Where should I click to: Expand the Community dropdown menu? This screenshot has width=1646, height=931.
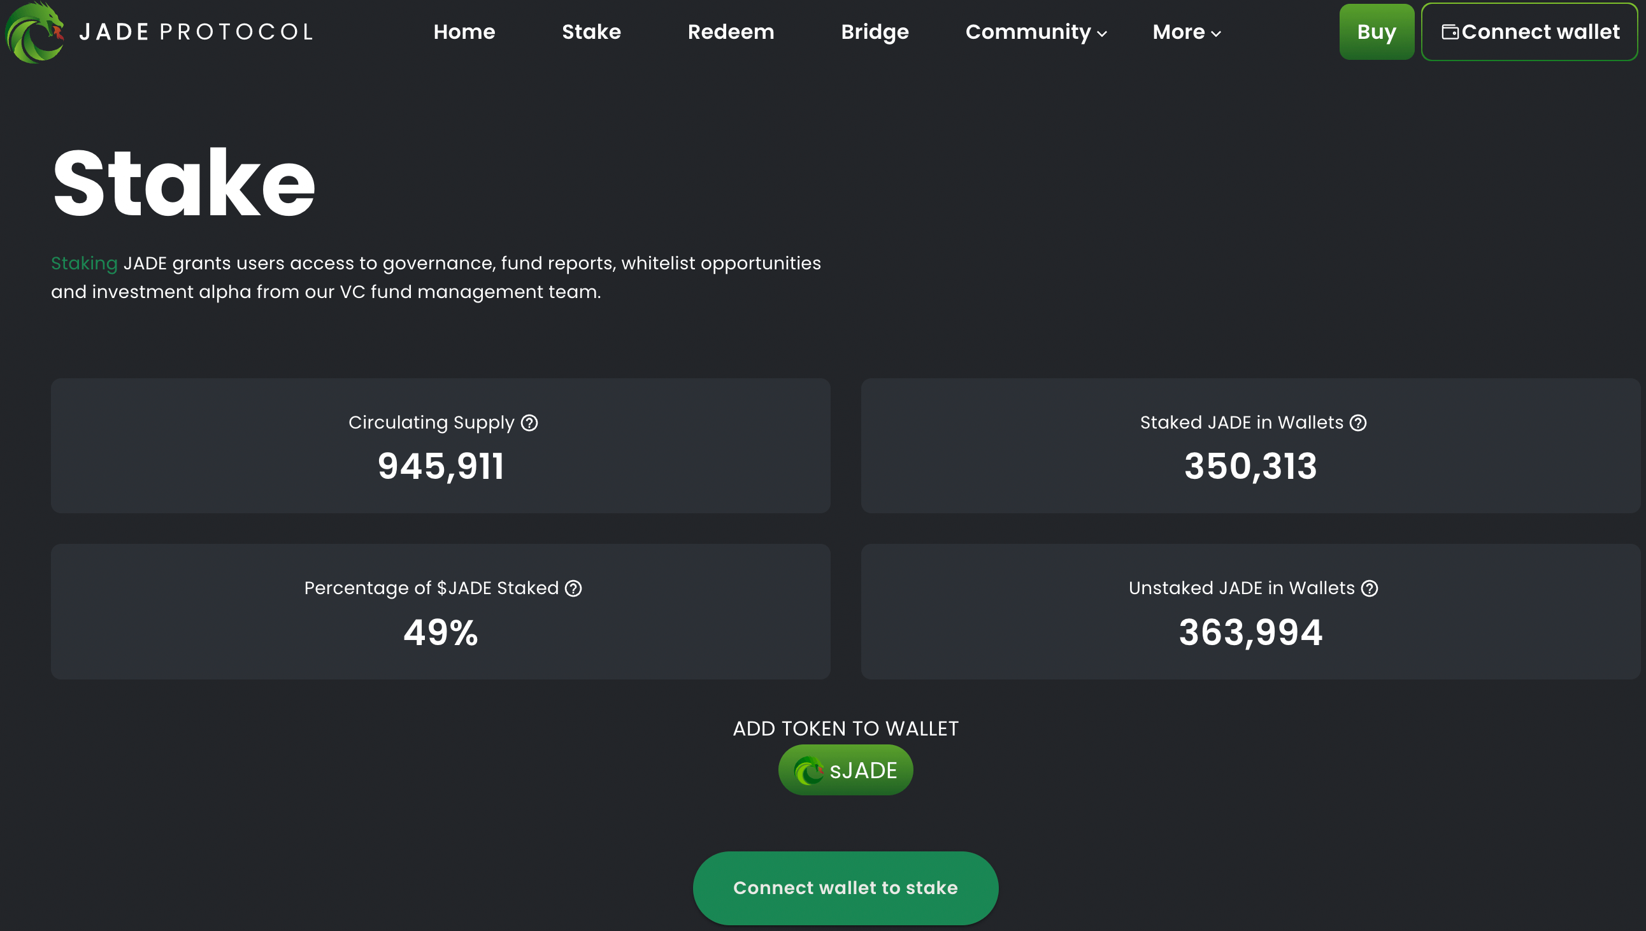1036,32
